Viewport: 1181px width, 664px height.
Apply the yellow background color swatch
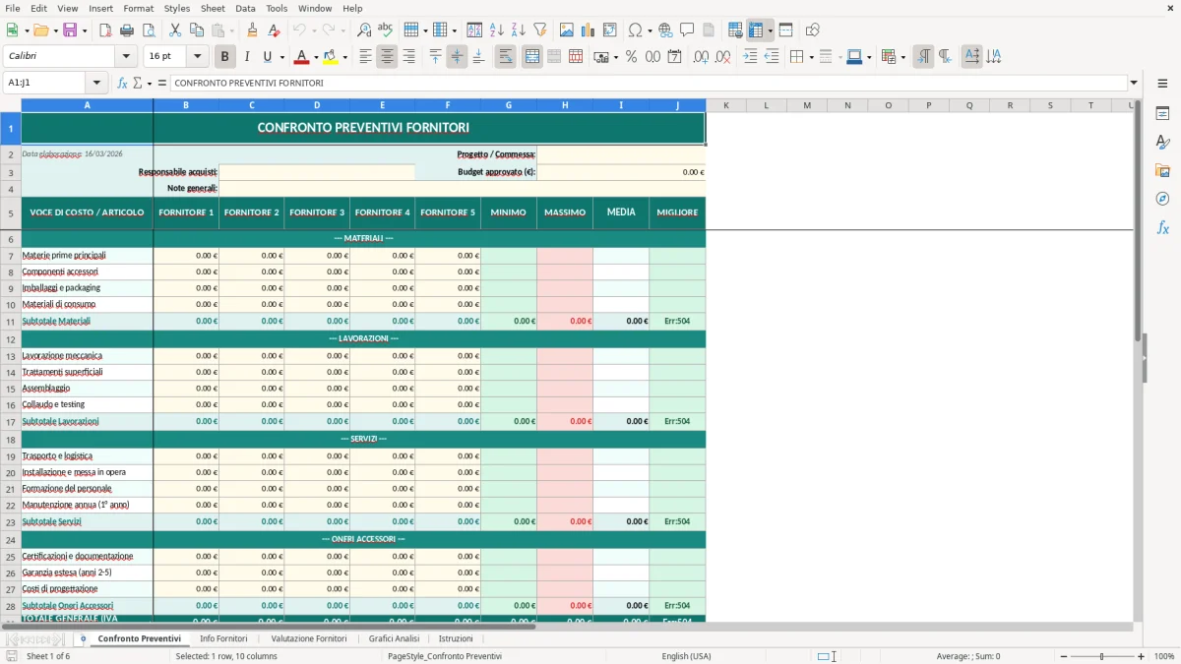click(x=331, y=57)
